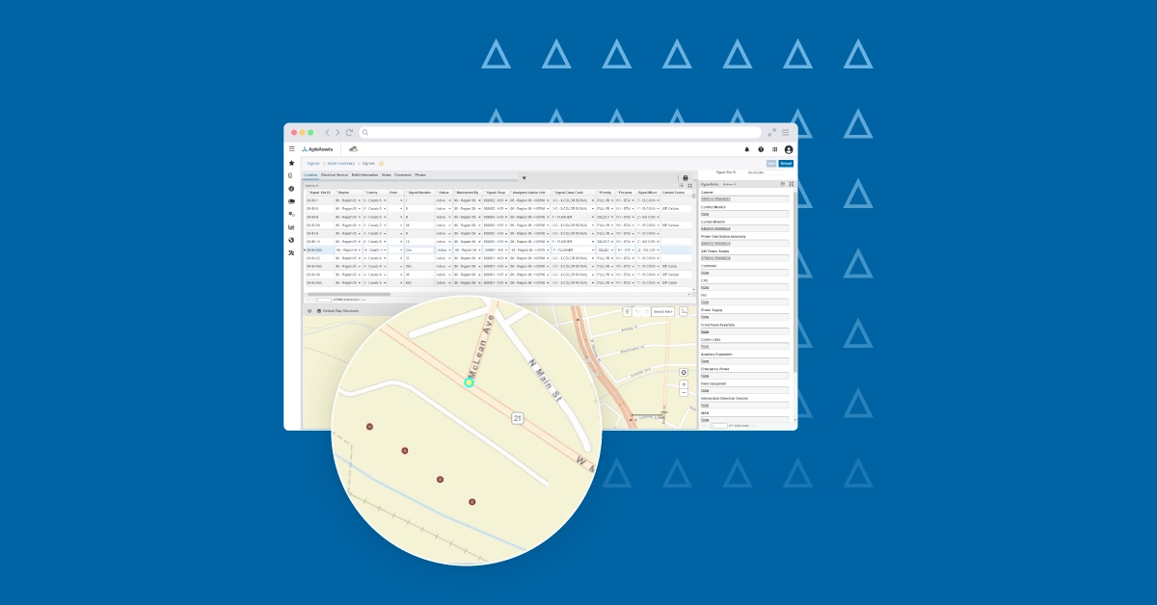1157x605 pixels.
Task: Toggle the sidebar with the hamburger menu icon
Action: click(x=291, y=148)
